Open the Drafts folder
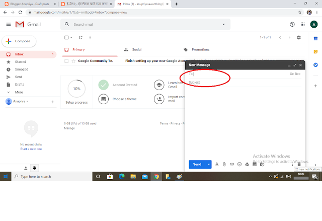322x221 pixels. 20,85
